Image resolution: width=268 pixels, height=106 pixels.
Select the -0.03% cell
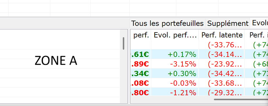click(x=175, y=83)
